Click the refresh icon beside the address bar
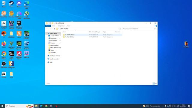Image resolution: width=192 pixels, height=108 pixels. pos(120,29)
